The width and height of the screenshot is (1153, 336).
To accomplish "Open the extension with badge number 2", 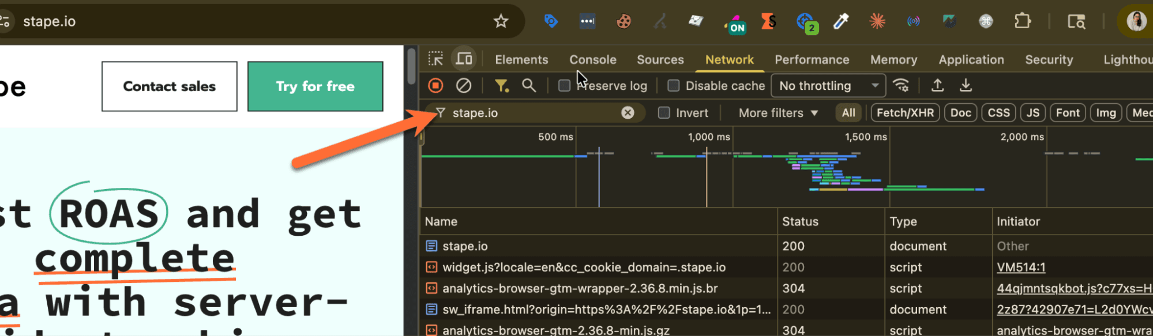I will pos(806,23).
